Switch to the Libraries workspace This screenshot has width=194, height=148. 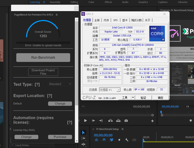point(183,2)
